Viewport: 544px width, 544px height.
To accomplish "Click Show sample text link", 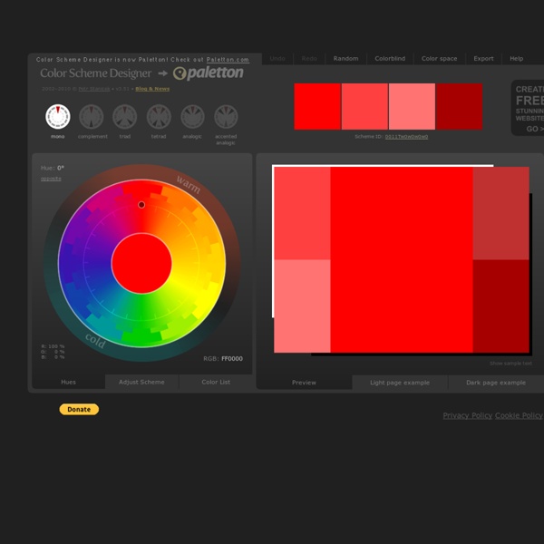I will [x=510, y=364].
